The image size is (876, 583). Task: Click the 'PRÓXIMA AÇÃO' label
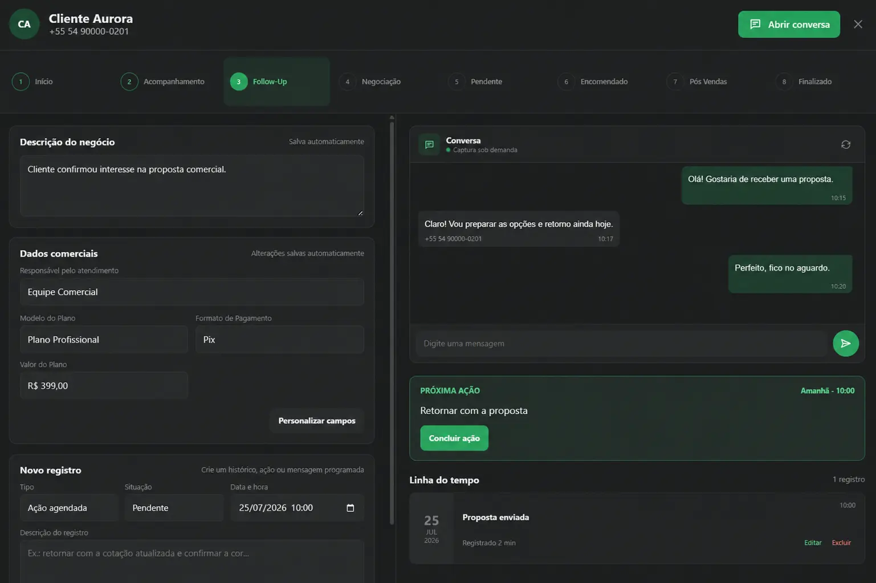pos(450,391)
